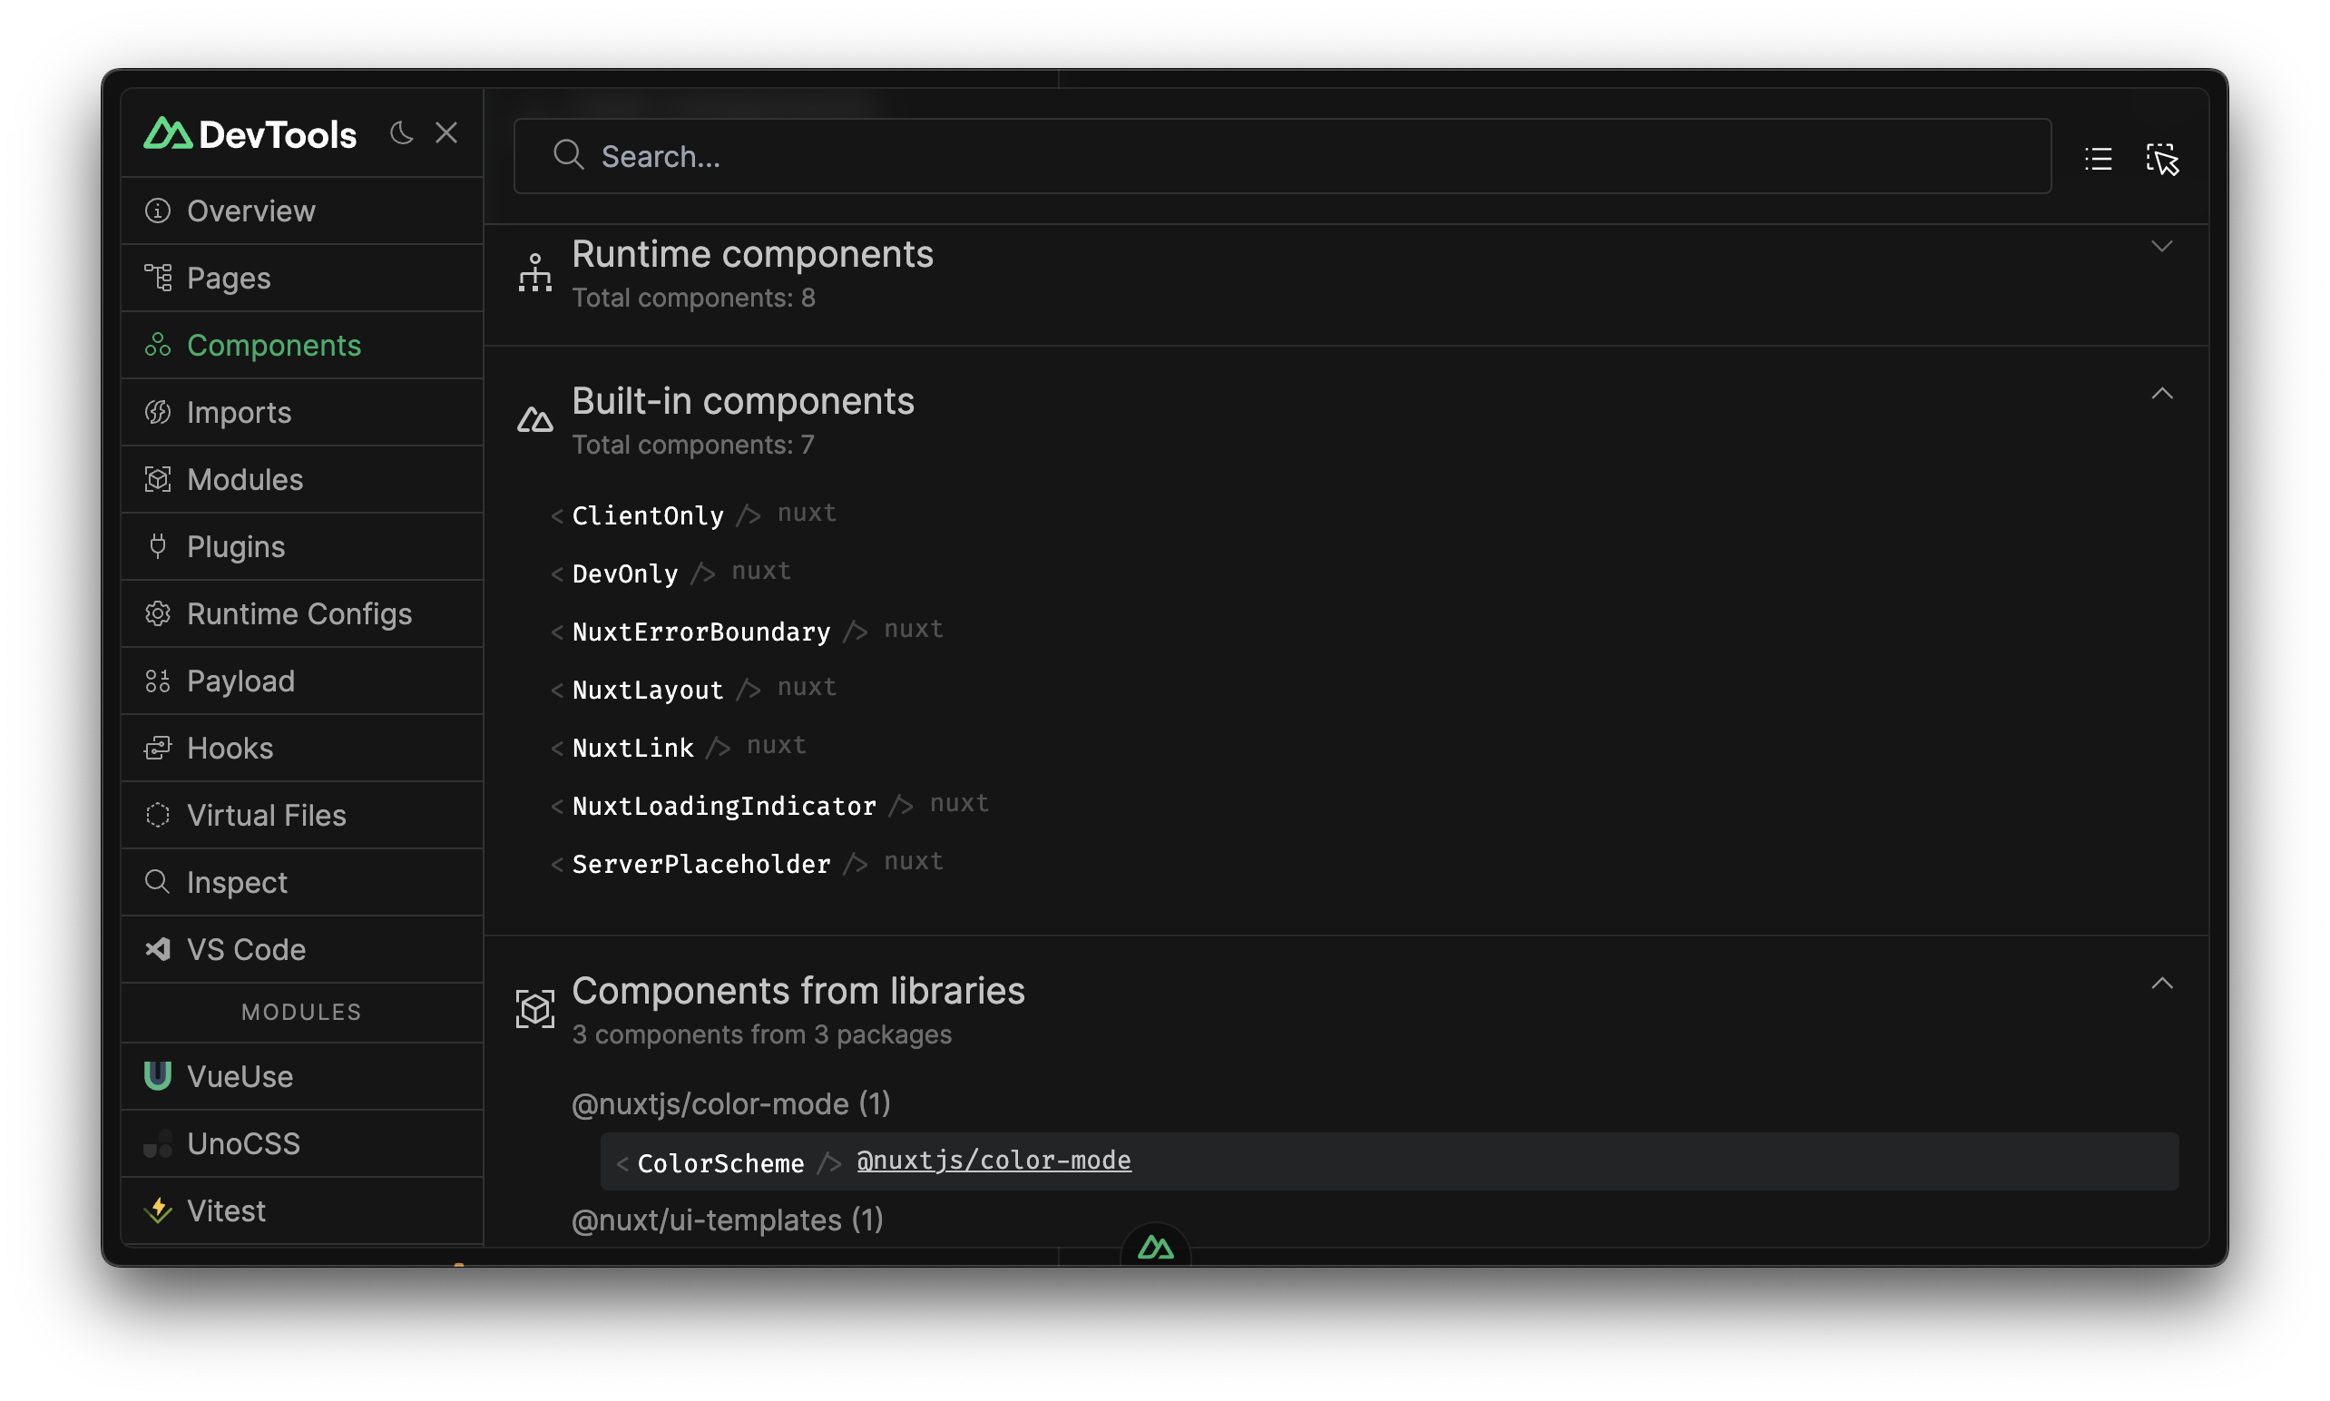Click the list view toggle icon
The image size is (2330, 1401).
[x=2099, y=156]
